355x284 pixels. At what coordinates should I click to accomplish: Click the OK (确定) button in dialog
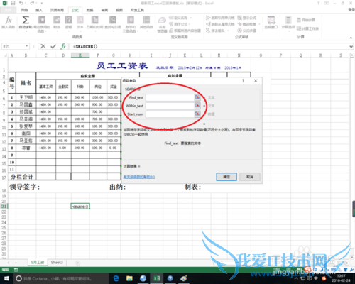226,177
